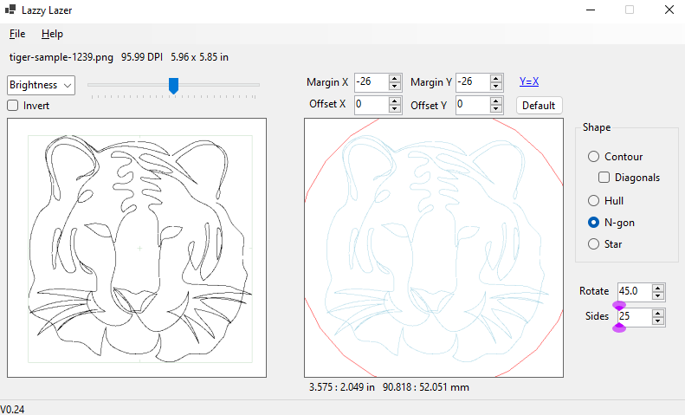
Task: Click the Rotate value field
Action: pos(634,291)
